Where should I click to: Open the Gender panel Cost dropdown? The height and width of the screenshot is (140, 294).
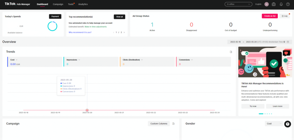click(x=274, y=124)
